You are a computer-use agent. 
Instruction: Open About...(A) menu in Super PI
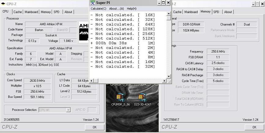click(x=116, y=9)
